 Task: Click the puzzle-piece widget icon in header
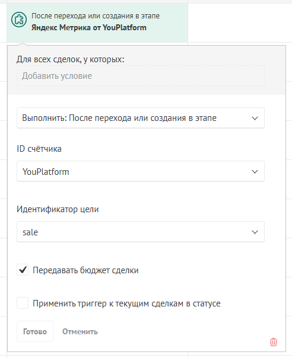pyautogui.click(x=19, y=20)
